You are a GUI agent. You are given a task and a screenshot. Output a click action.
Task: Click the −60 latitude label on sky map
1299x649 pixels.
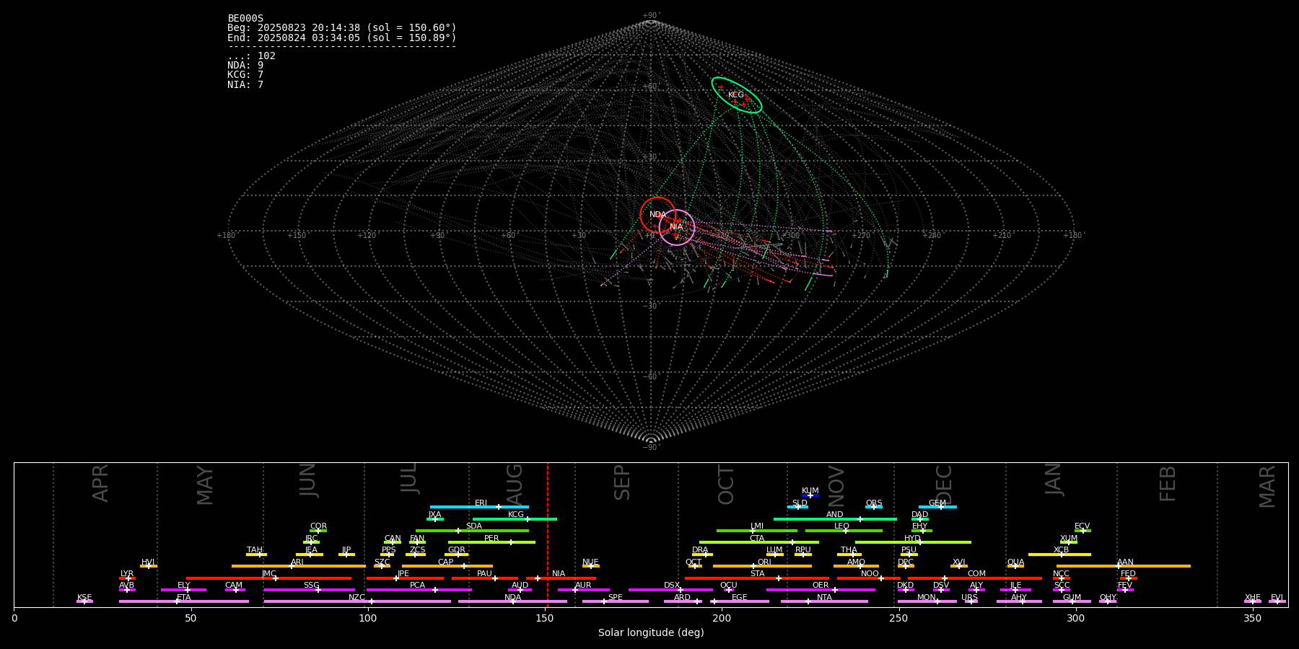tap(651, 377)
